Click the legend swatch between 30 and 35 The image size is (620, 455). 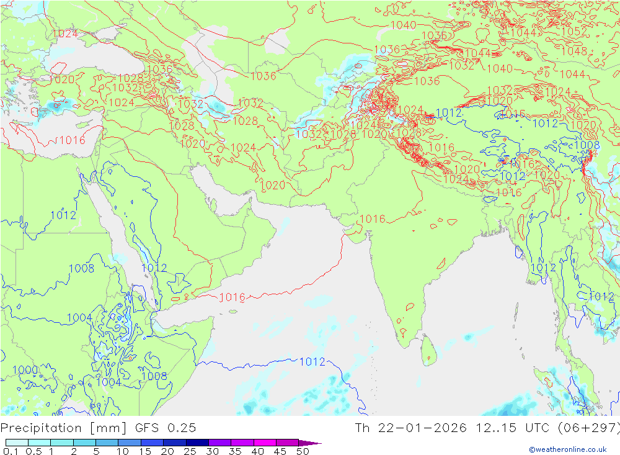coord(219,443)
